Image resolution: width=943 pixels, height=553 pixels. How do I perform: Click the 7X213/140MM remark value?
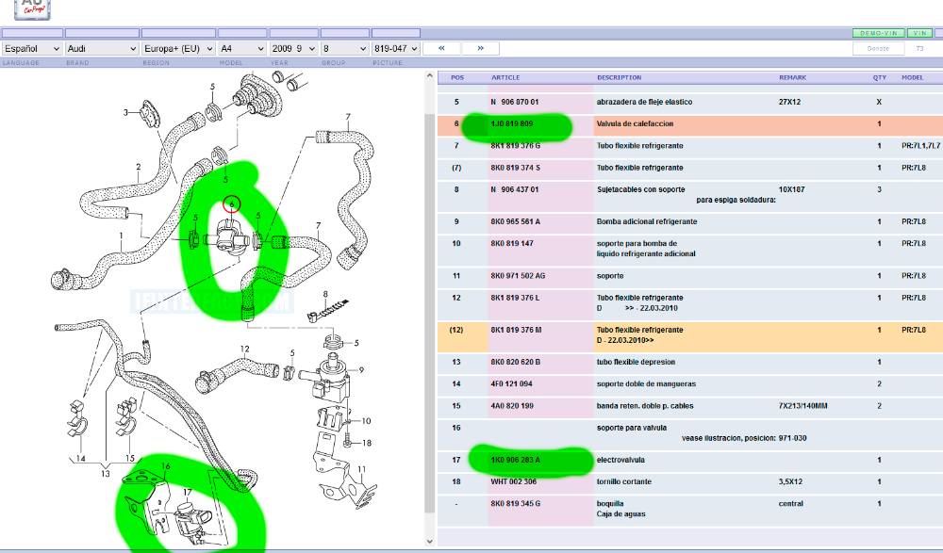(802, 406)
